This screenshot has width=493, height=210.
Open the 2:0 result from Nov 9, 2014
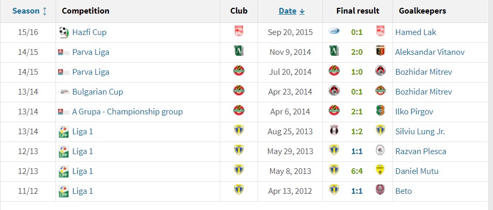pos(357,52)
